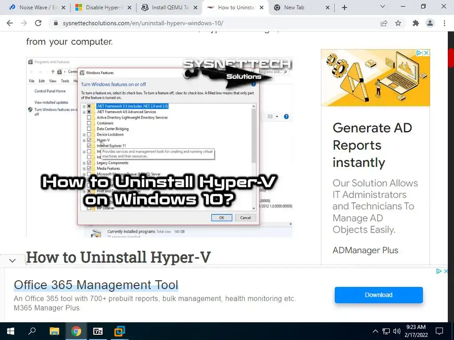Click the ADManager Plus link
454x340 pixels.
pos(365,250)
